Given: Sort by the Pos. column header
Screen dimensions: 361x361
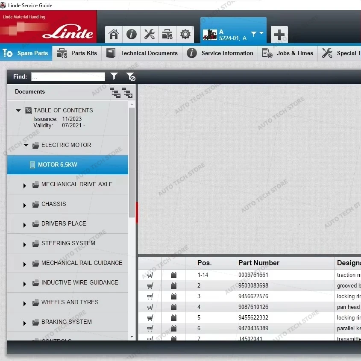Looking at the screenshot, I should (215, 263).
